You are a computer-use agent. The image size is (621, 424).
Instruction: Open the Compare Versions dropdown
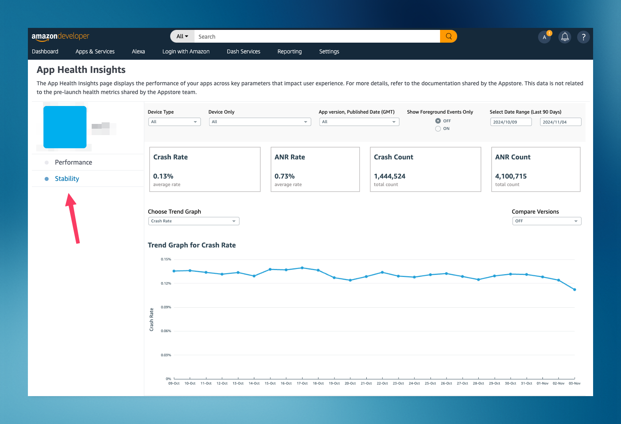546,221
